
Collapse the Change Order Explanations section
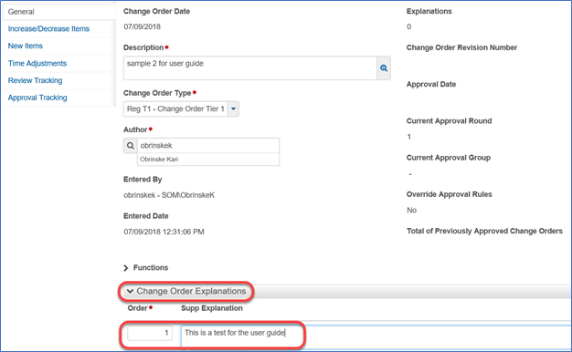click(x=130, y=291)
